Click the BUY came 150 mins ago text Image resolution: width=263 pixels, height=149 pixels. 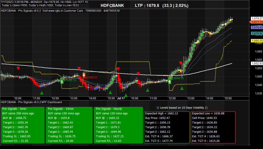64,113
